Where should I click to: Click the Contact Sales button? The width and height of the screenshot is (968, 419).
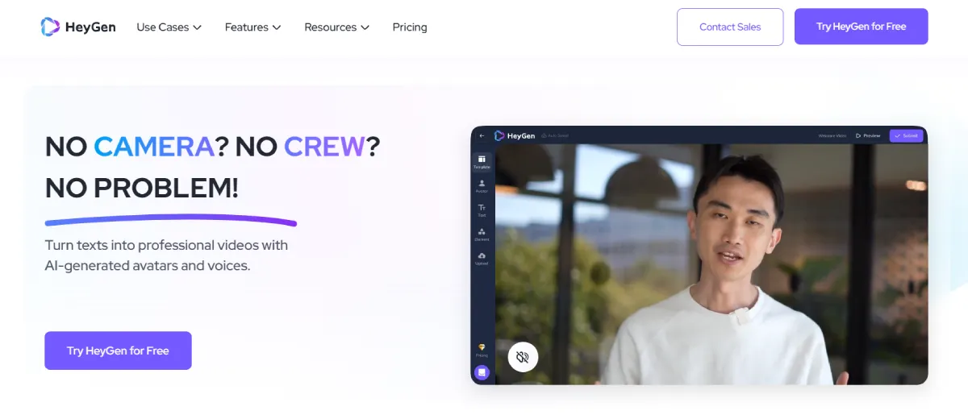[x=730, y=27]
